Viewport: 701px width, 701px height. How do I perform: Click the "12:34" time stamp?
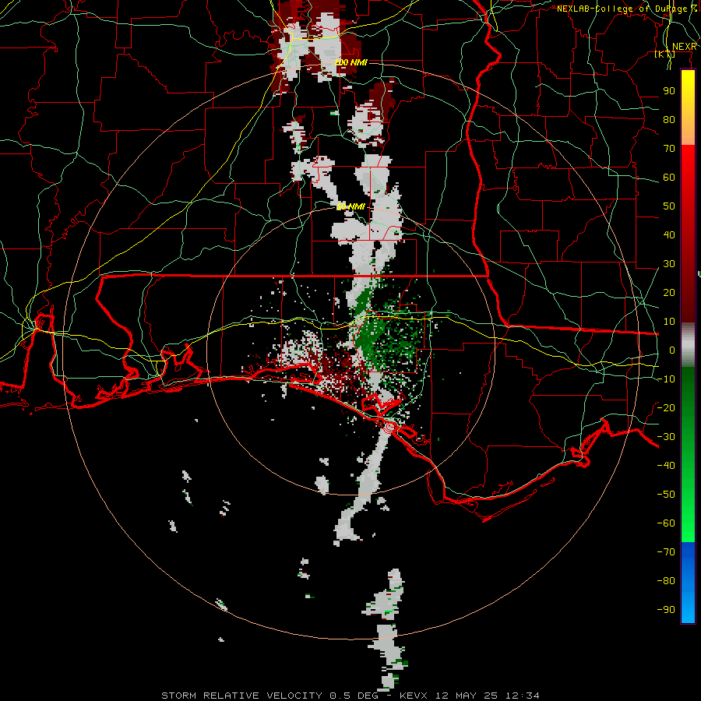pyautogui.click(x=523, y=696)
